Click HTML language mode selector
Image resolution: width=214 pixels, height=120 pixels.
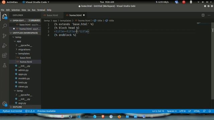[197, 111]
